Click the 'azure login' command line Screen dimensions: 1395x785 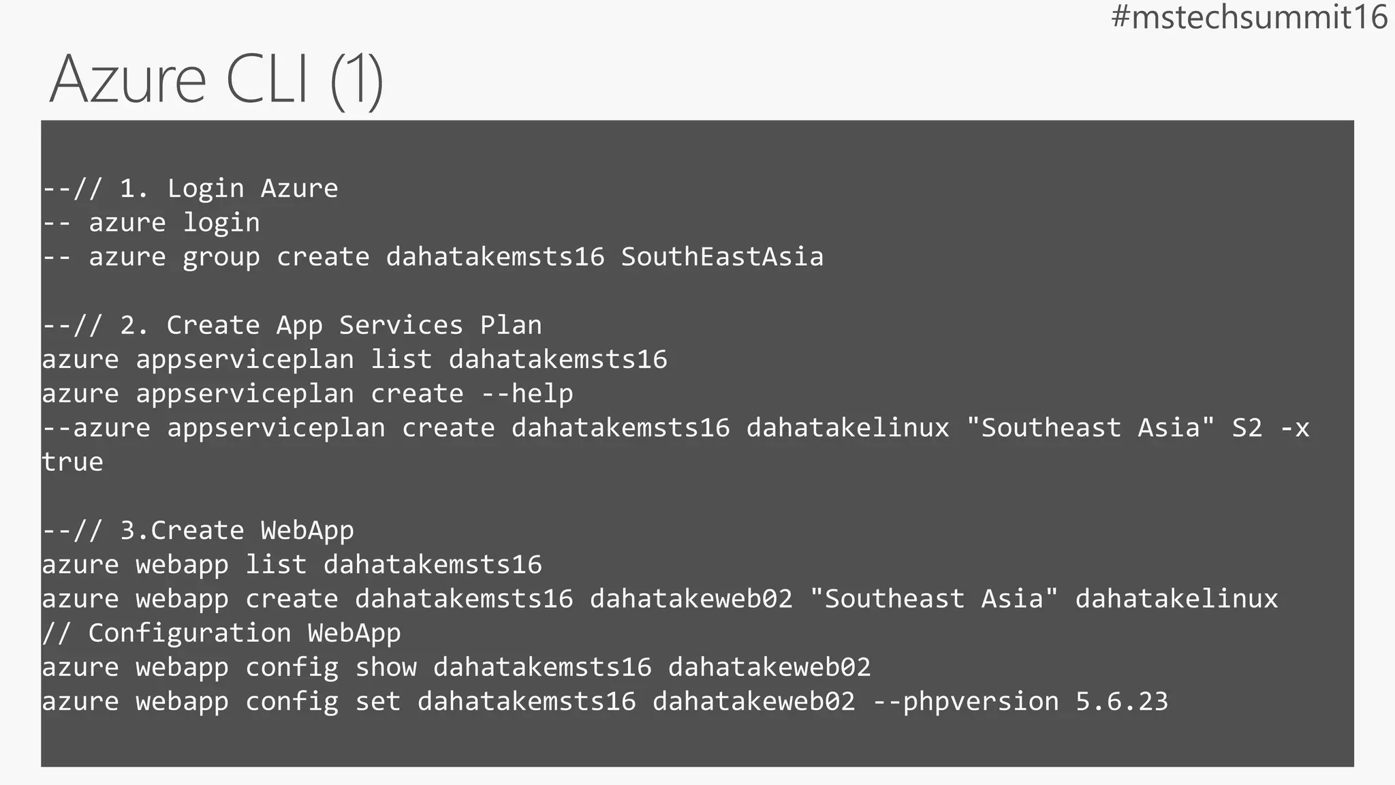tap(151, 223)
